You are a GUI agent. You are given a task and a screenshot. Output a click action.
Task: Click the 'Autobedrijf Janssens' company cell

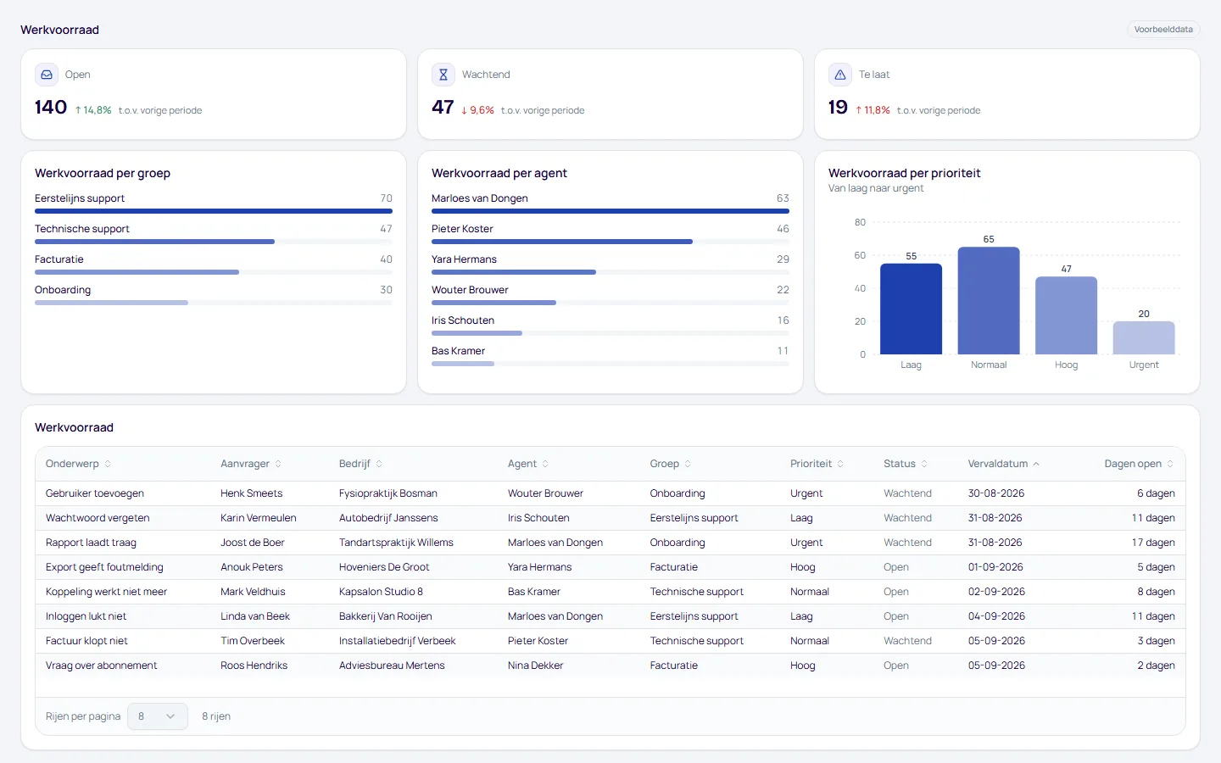[x=388, y=518]
